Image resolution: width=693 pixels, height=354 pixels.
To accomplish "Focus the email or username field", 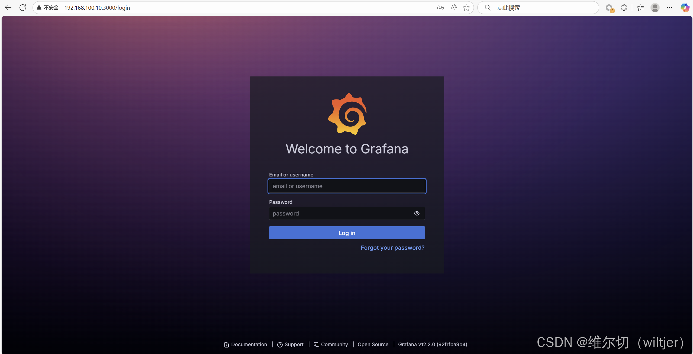I will (x=347, y=186).
